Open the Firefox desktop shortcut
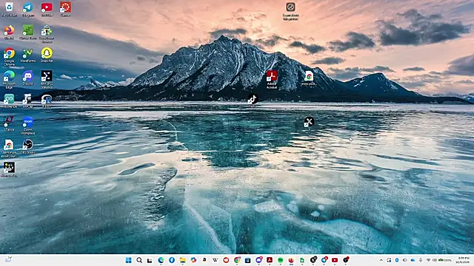This screenshot has height=266, width=474. (x=9, y=32)
